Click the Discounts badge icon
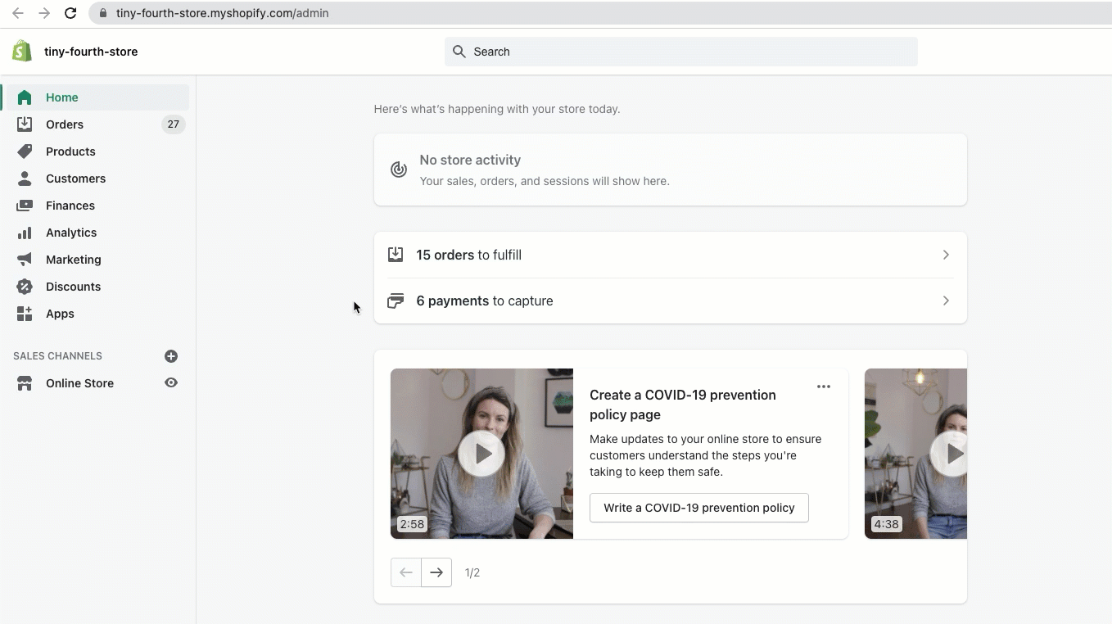The width and height of the screenshot is (1112, 624). 25,287
